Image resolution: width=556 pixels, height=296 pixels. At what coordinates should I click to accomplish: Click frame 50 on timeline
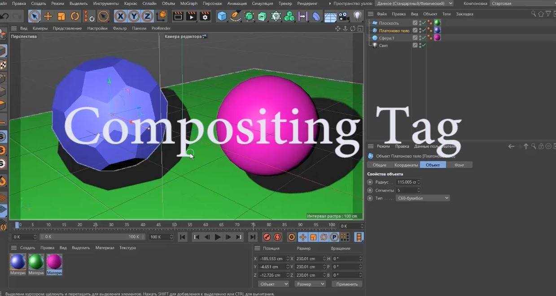tap(174, 225)
